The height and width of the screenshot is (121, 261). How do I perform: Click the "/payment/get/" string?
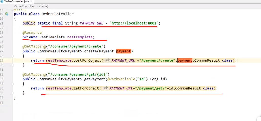[x=151, y=88]
